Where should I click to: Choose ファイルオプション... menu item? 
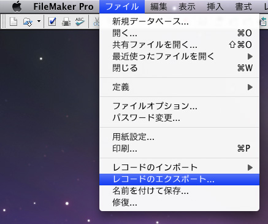tap(179, 106)
